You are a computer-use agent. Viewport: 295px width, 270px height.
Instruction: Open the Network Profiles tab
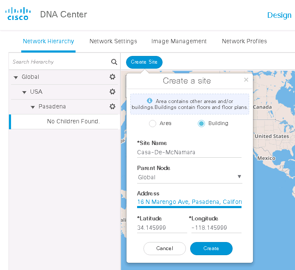click(244, 41)
